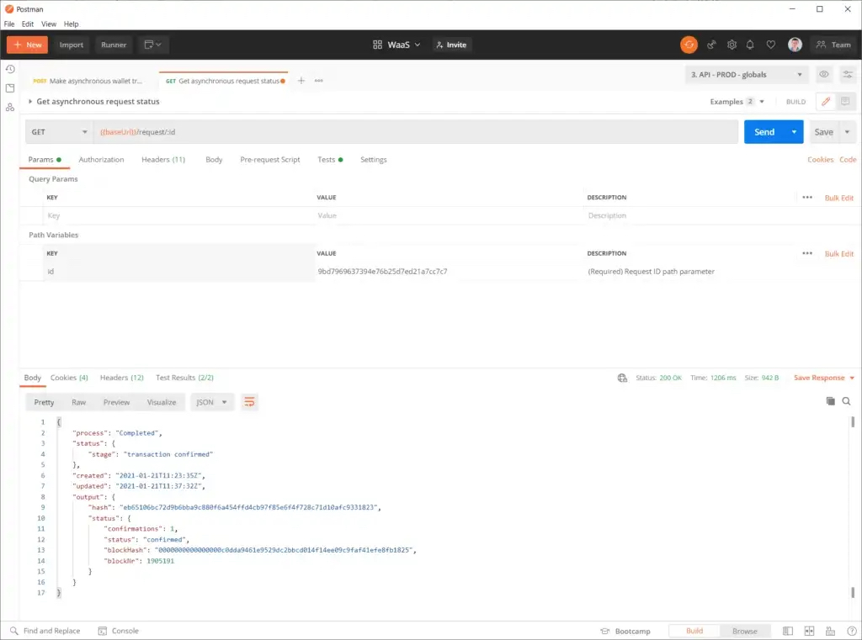Click the environment quick look eye icon

[823, 74]
